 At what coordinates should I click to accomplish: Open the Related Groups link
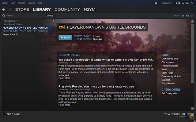(170, 66)
